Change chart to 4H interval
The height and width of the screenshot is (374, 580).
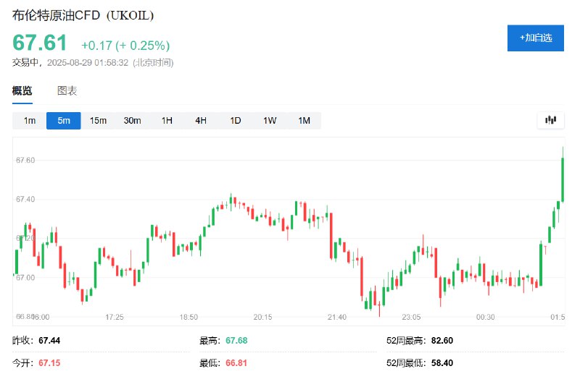pyautogui.click(x=201, y=121)
